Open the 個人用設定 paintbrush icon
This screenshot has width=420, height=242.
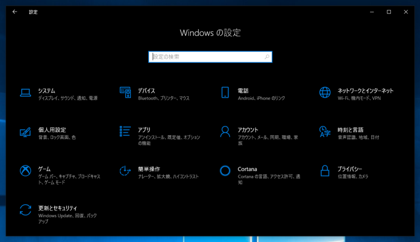(x=25, y=132)
